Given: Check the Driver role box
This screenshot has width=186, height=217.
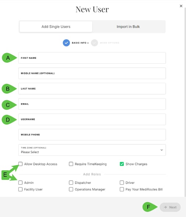Looking at the screenshot, I should coord(122,182).
